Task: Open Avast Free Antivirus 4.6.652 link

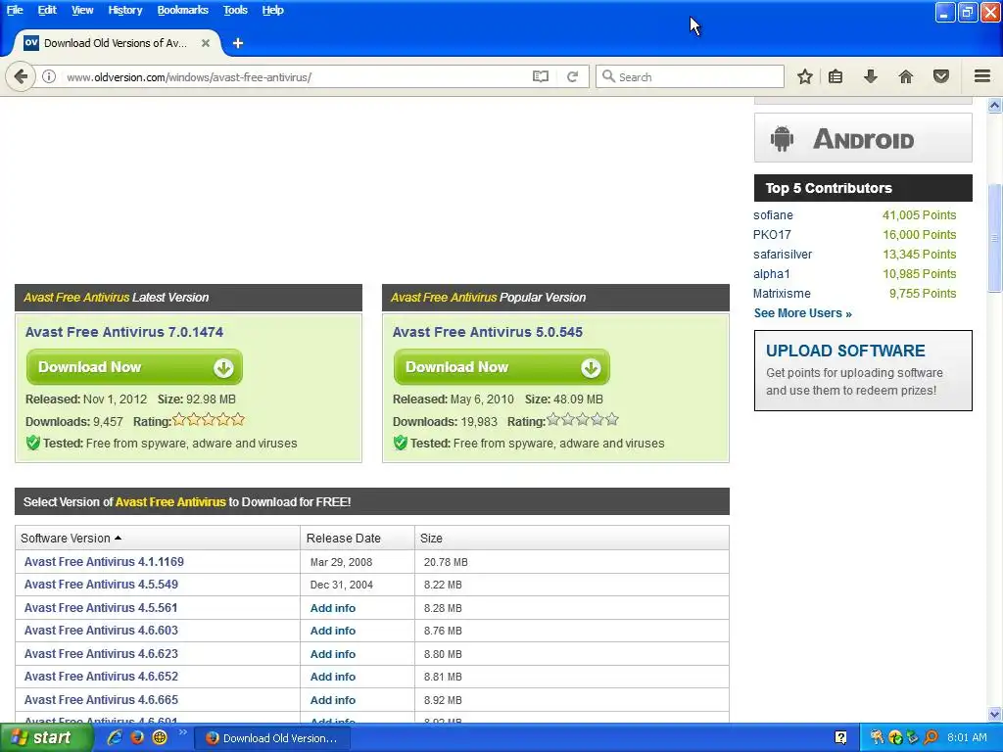Action: click(x=101, y=677)
